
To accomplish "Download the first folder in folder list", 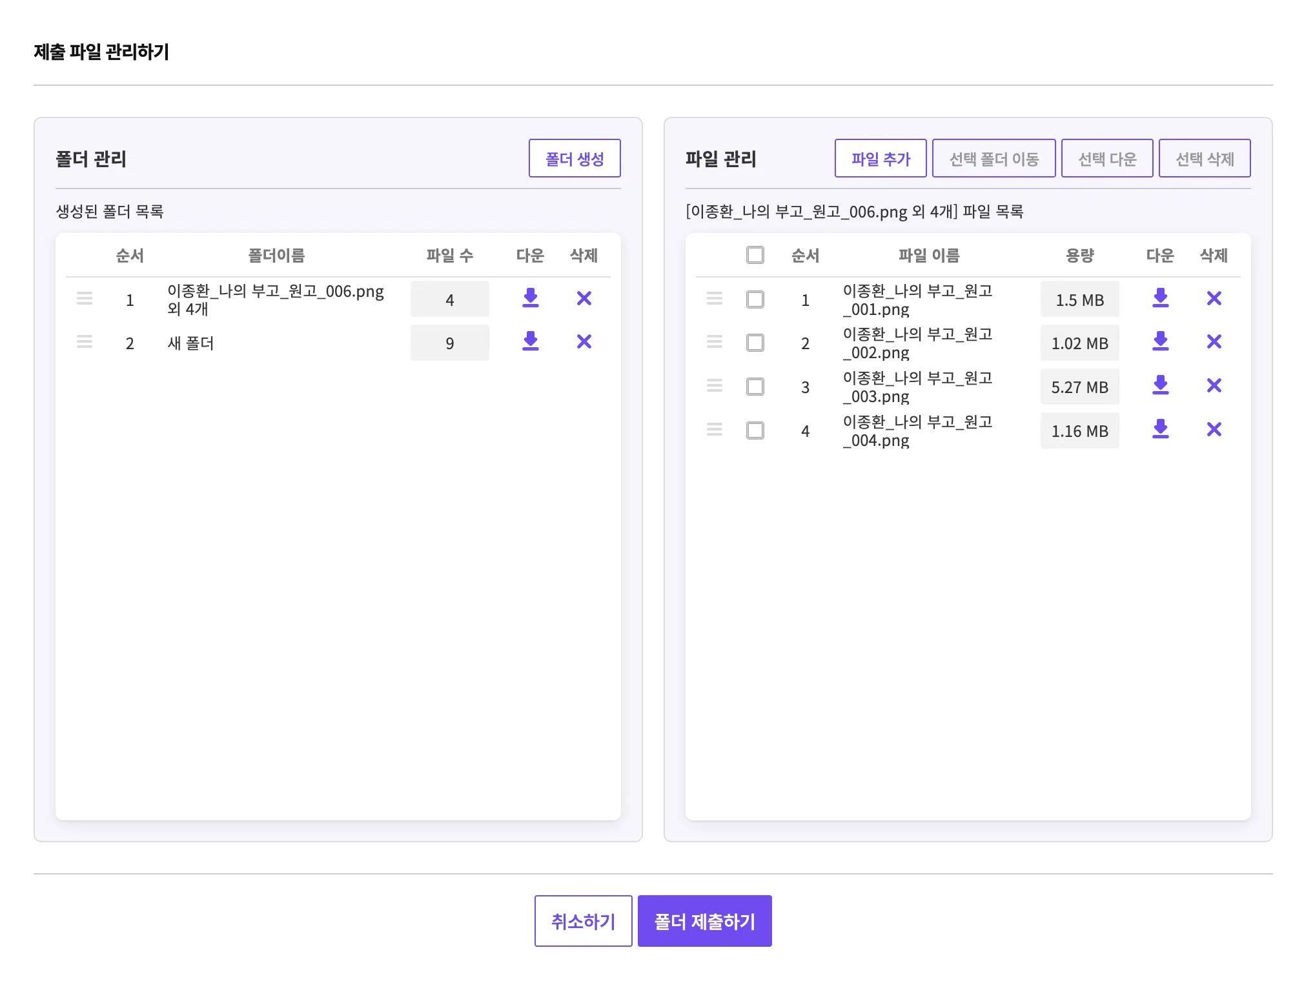I will [530, 298].
